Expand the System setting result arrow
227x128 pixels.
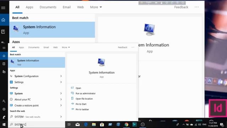click(61, 94)
